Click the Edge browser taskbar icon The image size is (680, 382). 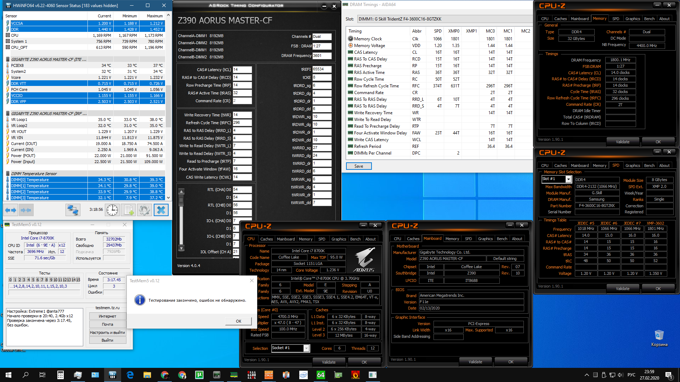tap(130, 375)
